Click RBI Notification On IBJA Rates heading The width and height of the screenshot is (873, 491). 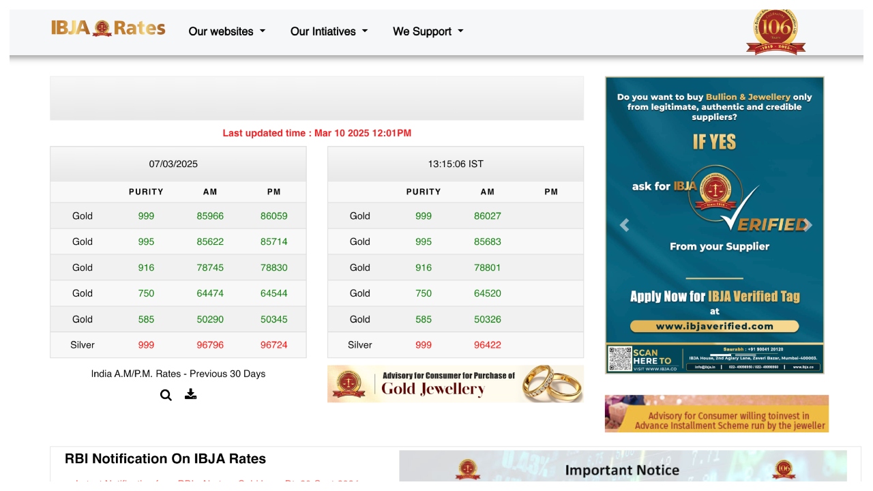tap(165, 459)
